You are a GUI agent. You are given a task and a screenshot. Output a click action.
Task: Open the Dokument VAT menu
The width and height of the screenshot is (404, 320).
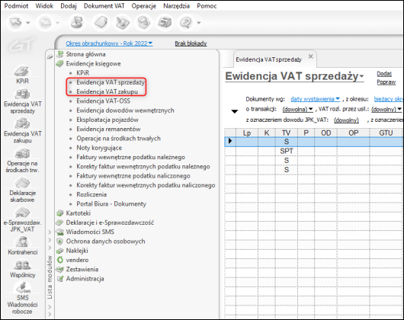tap(104, 6)
